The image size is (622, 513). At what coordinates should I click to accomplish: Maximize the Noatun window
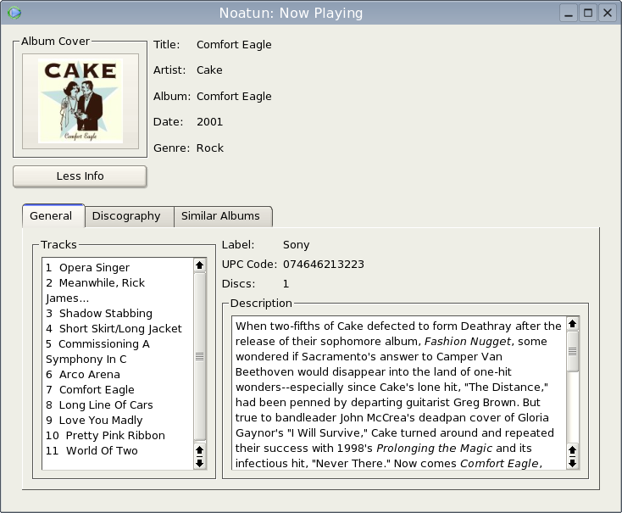coord(588,13)
